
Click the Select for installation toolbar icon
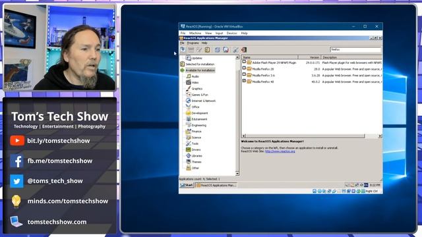(x=207, y=50)
